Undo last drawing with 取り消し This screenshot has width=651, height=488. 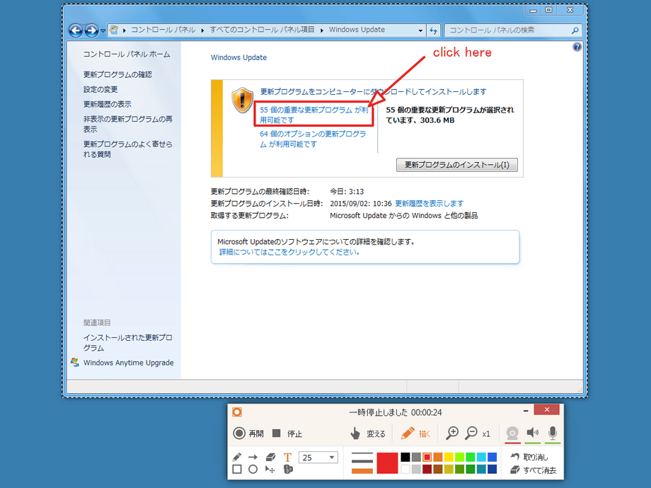point(529,457)
